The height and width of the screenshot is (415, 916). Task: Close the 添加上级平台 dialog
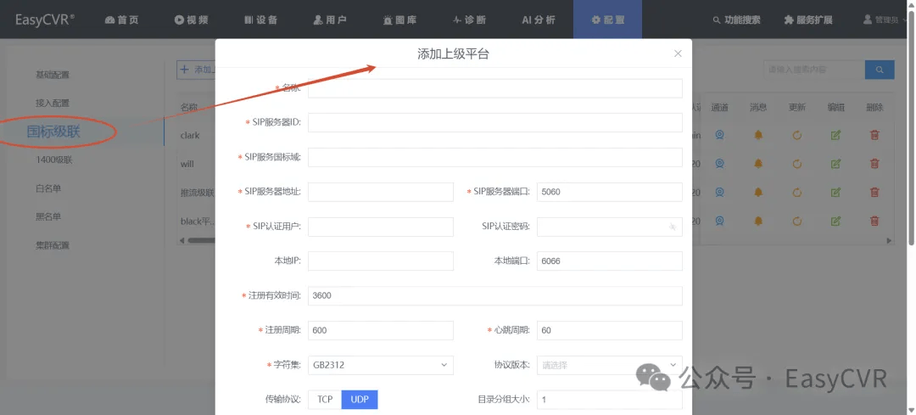[678, 53]
